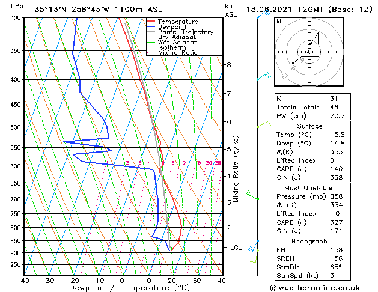The image size is (378, 292).
Task: Click the blue Dewpoint legend line
Action: tap(151, 27)
